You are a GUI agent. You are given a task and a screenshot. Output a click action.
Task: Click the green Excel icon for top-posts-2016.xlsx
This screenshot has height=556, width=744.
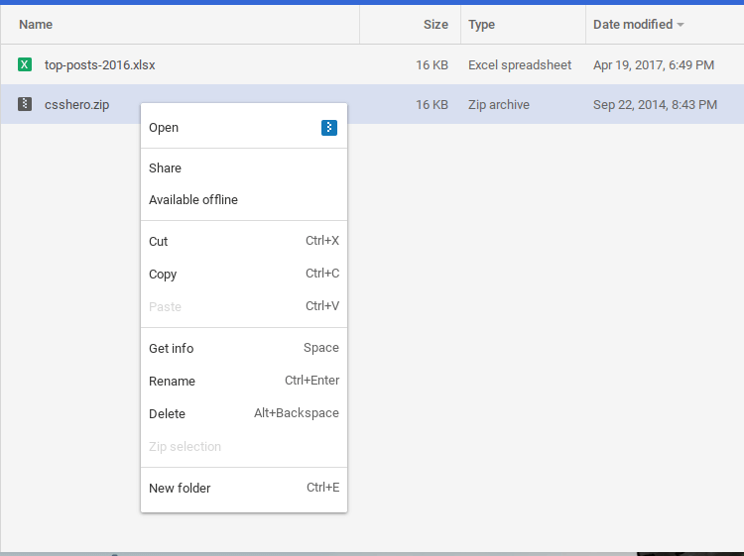coord(25,65)
